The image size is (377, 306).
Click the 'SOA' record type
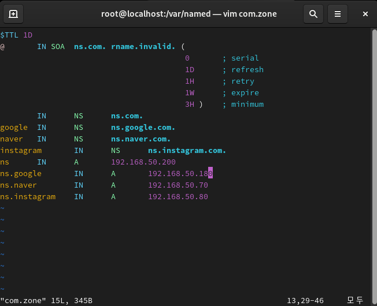pos(58,47)
